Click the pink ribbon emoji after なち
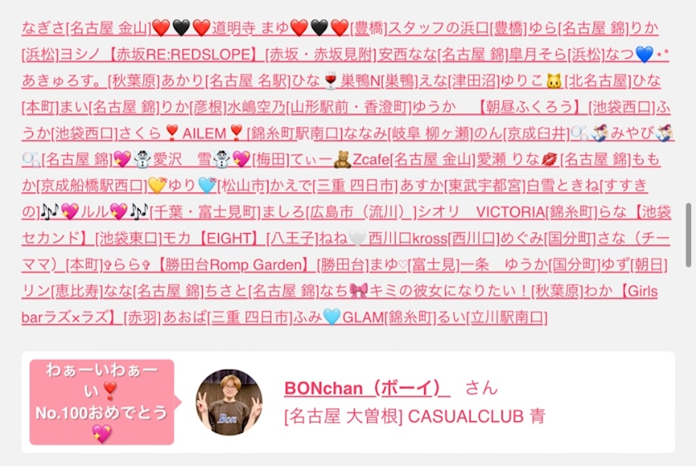The width and height of the screenshot is (696, 466). (x=358, y=291)
